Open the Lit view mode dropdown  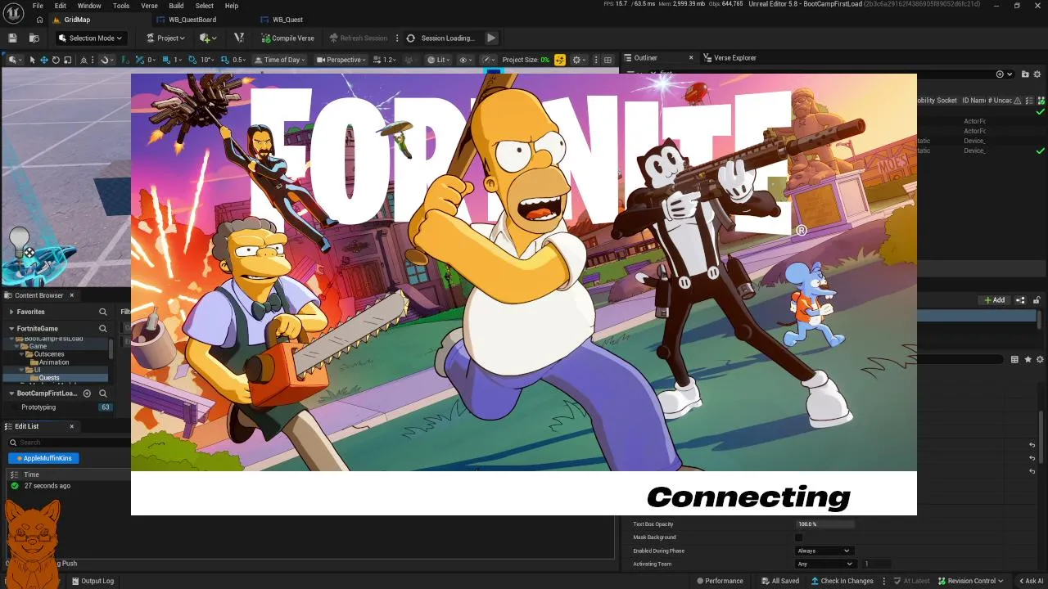tap(440, 60)
